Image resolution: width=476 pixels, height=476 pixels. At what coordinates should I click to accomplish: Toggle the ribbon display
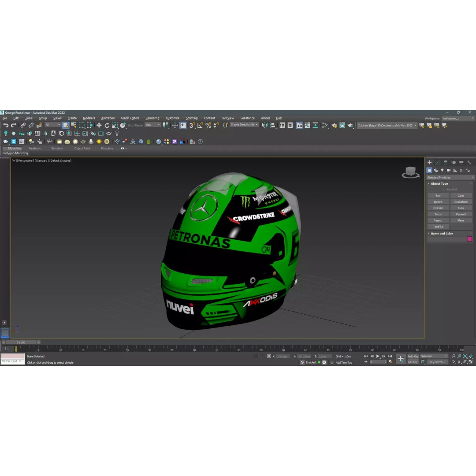click(x=300, y=125)
